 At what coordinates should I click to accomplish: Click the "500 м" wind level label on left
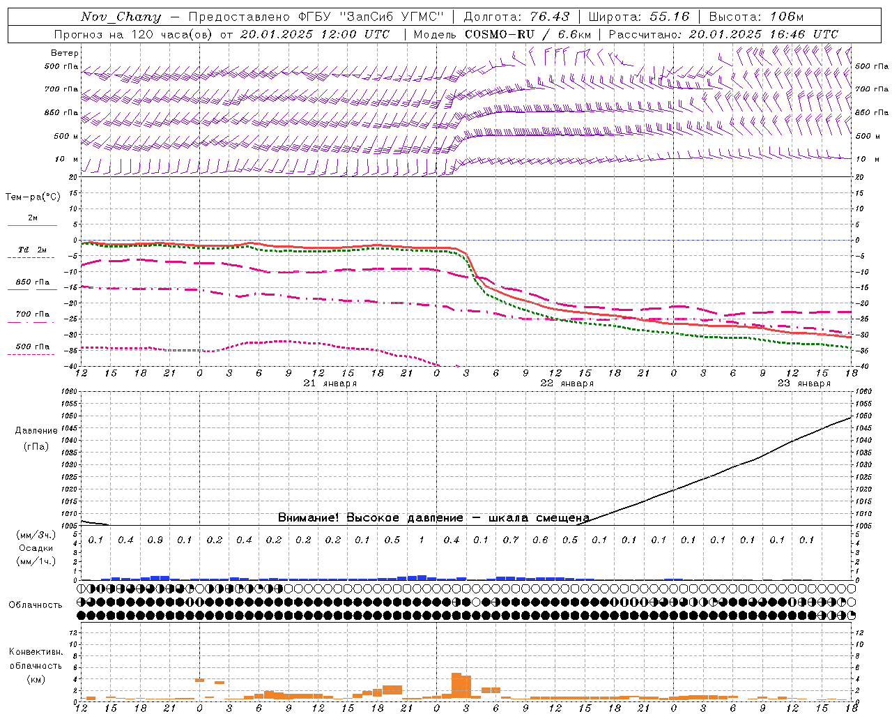(66, 136)
